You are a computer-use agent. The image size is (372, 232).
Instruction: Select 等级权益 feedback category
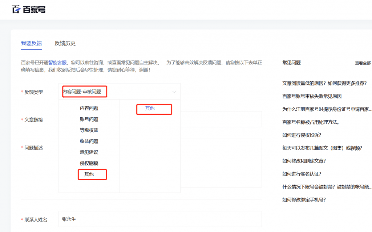tap(89, 130)
